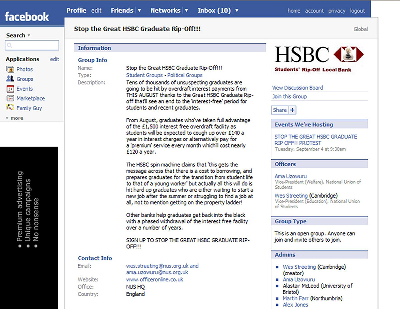Click the search magnifier icon

(9, 45)
